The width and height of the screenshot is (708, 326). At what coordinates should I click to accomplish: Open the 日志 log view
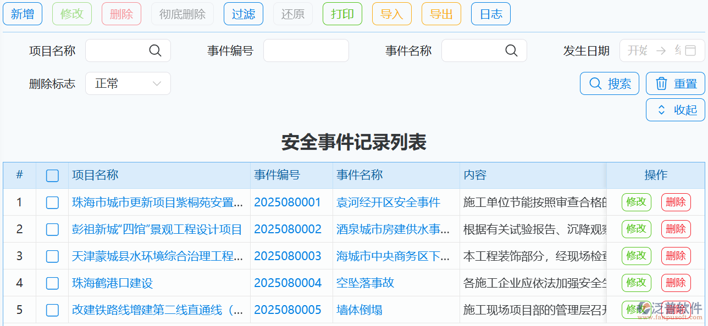pos(490,14)
